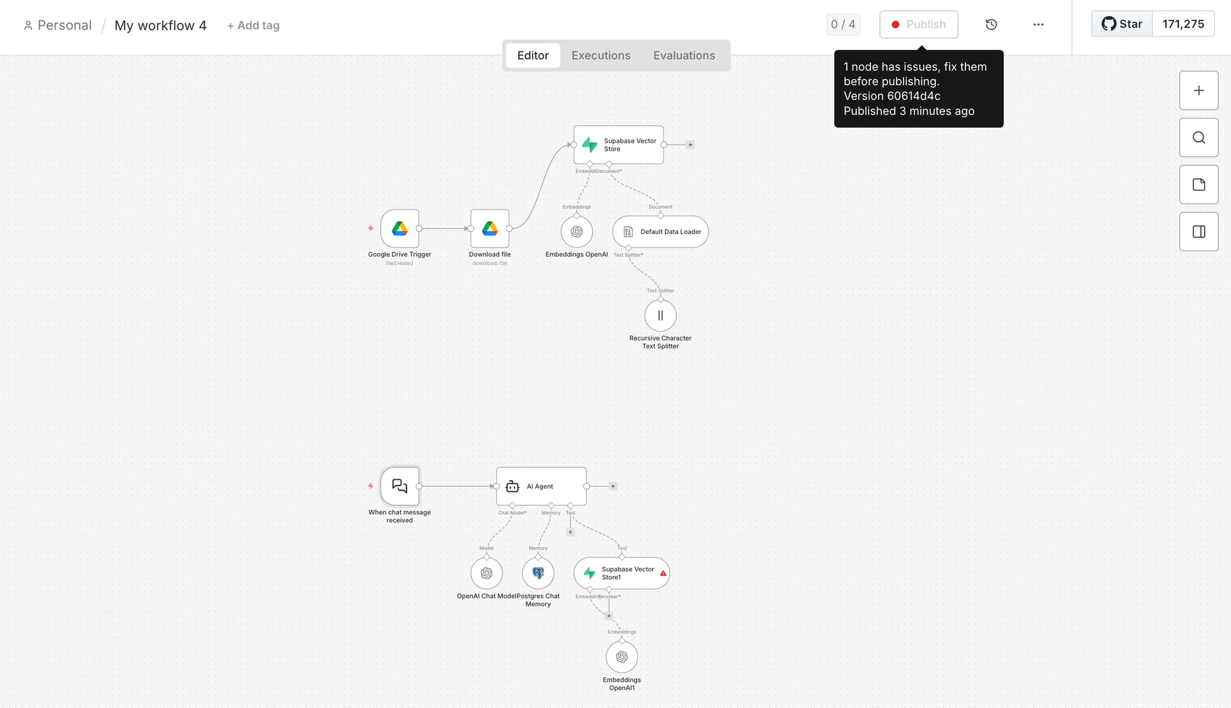Image resolution: width=1231 pixels, height=708 pixels.
Task: Click the When chat message received node
Action: (399, 486)
